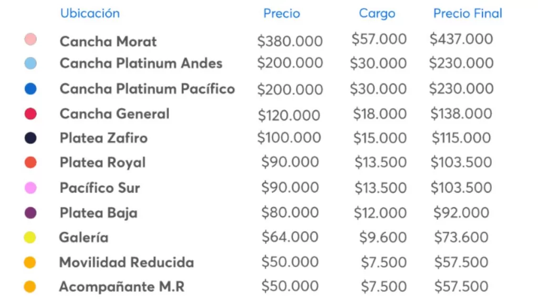Select the $18.000 Cancha General charge
Screen dimensions: 538x303
(x=380, y=114)
